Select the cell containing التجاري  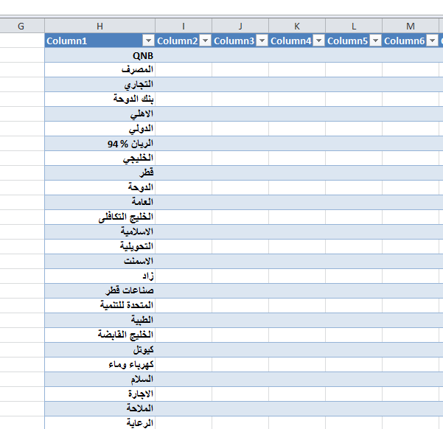(x=100, y=85)
